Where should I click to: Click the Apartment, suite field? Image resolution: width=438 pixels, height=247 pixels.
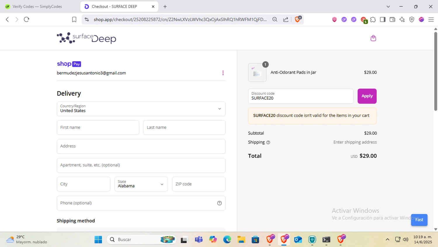(141, 165)
